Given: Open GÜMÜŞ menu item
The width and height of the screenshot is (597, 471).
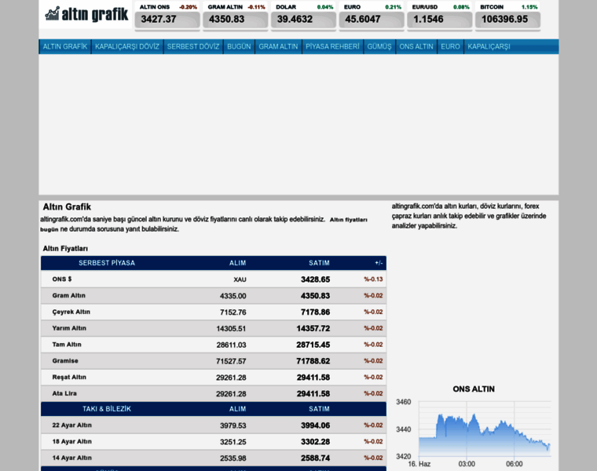Looking at the screenshot, I should [x=379, y=46].
